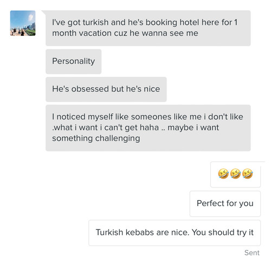Select the 'I've got turkish' hotel message
The width and height of the screenshot is (271, 257).
pyautogui.click(x=148, y=28)
